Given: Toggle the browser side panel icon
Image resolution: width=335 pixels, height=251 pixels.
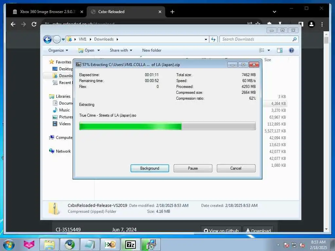Looking at the screenshot, I should pos(301,24).
